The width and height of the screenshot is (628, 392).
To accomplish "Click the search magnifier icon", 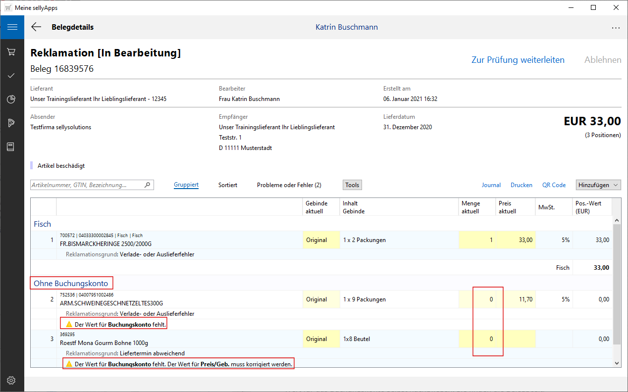I will click(147, 185).
